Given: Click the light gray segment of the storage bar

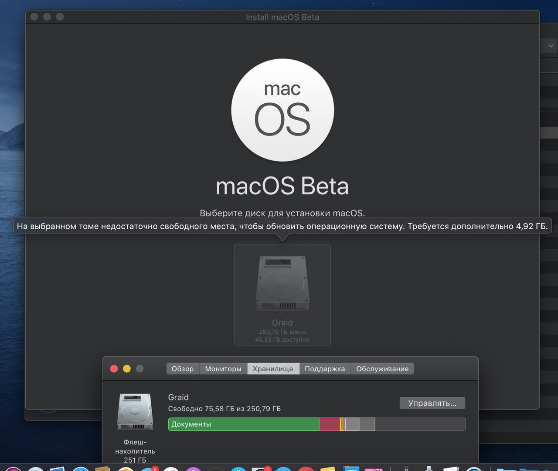Looking at the screenshot, I should pyautogui.click(x=352, y=424).
